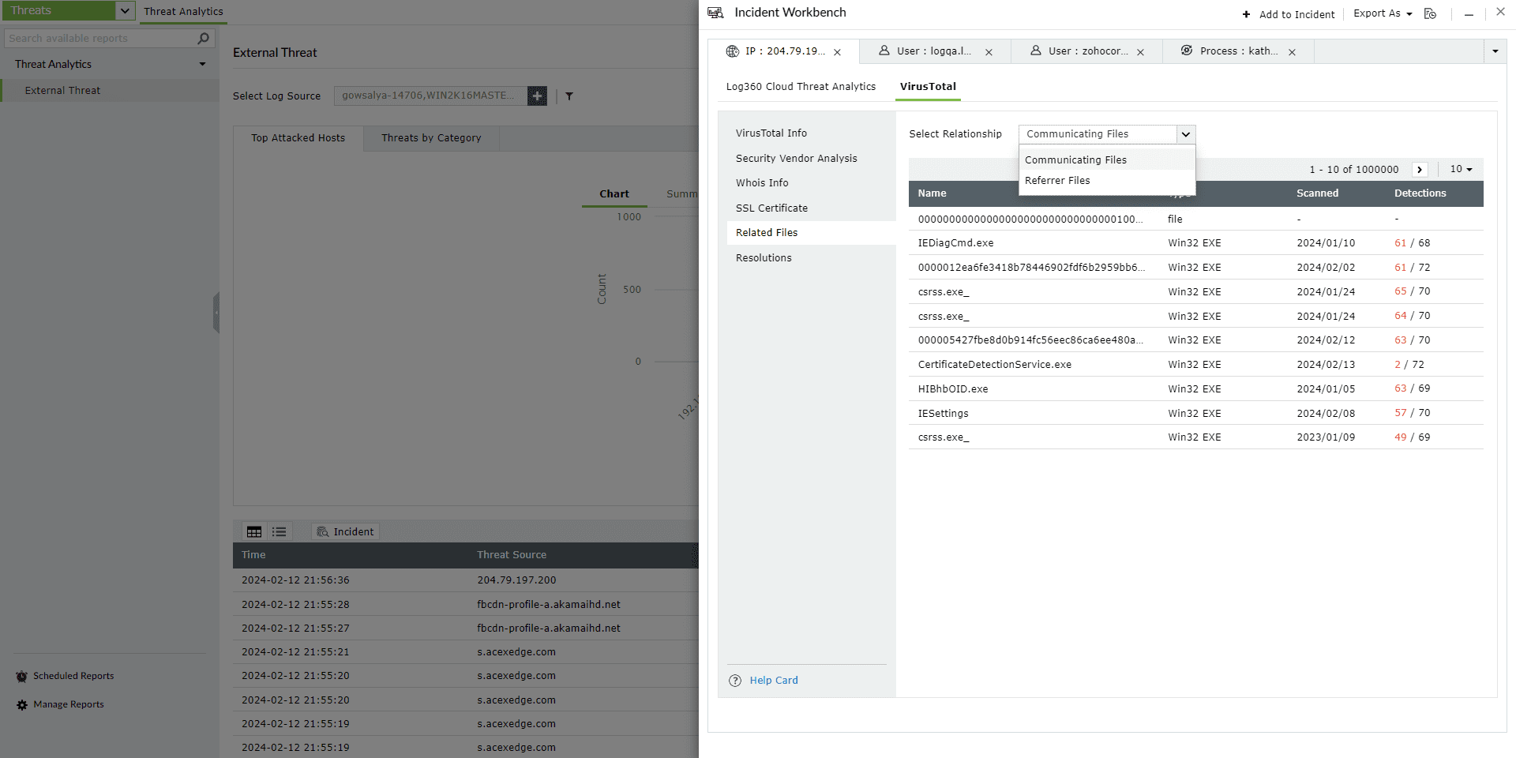Switch to list view icon
This screenshot has height=758, width=1516.
(x=280, y=531)
